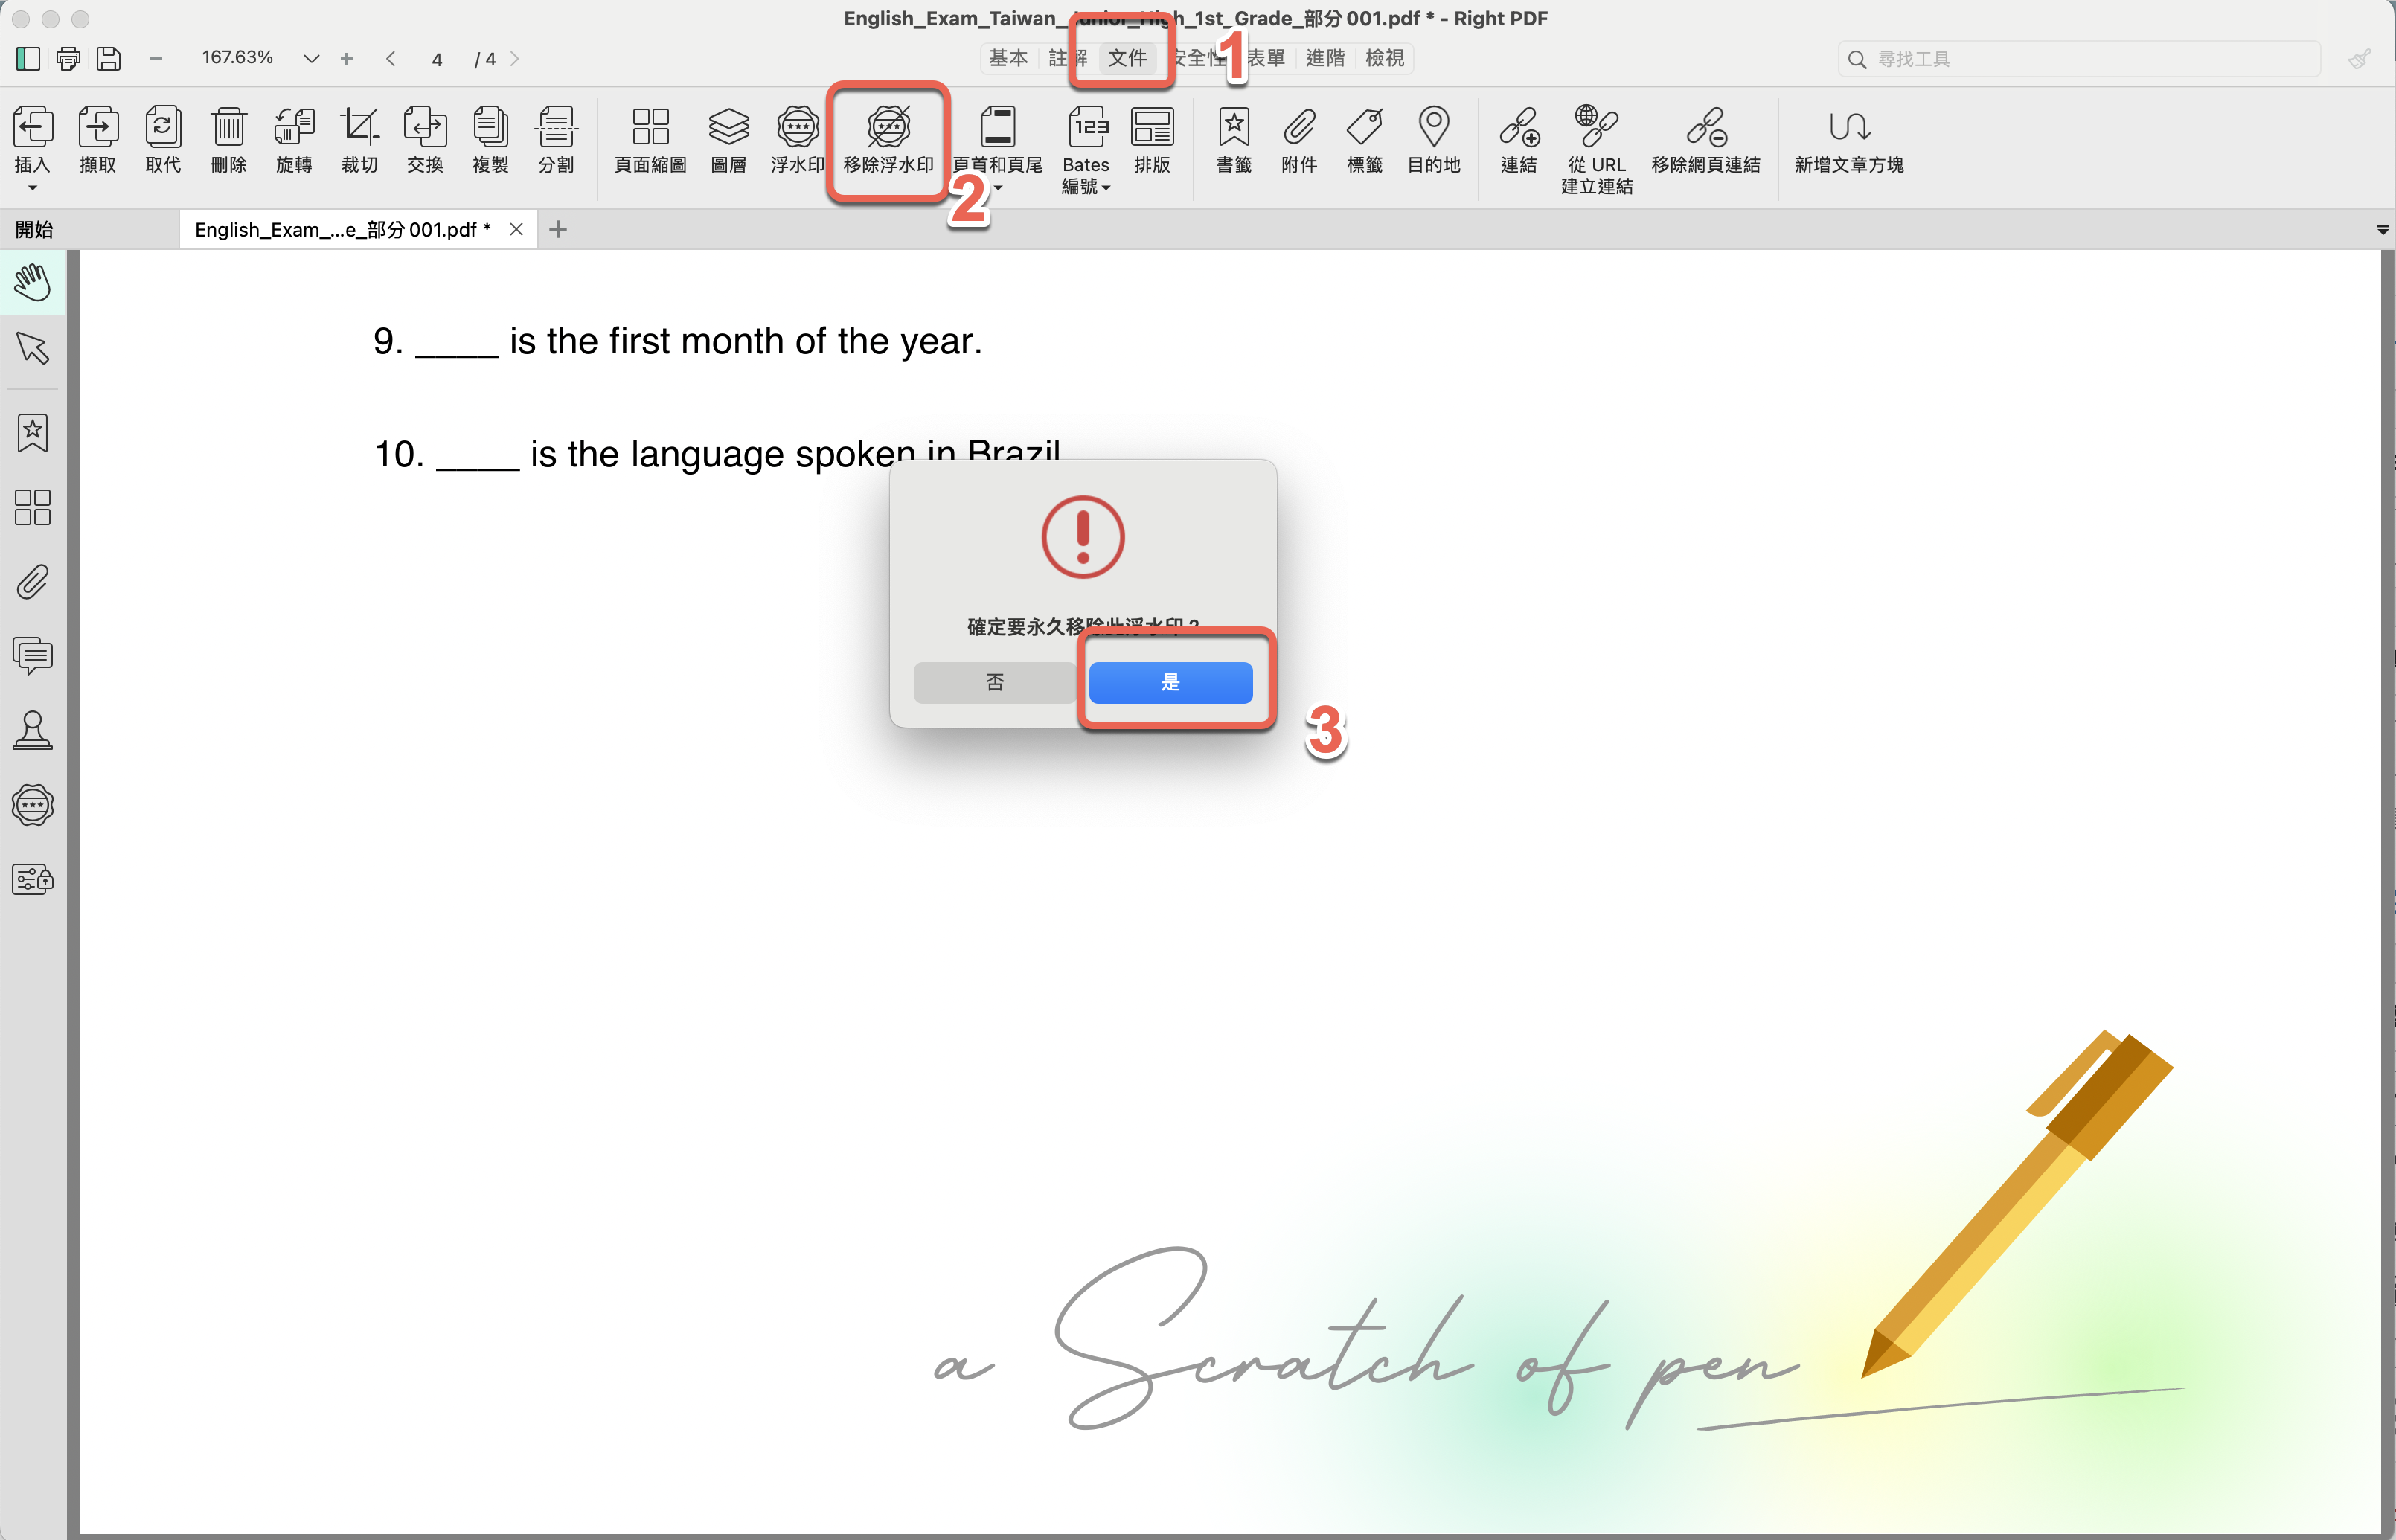Screen dimensions: 2396x1540
Task: Click the Create Link from URL icon
Action: pos(1596,128)
